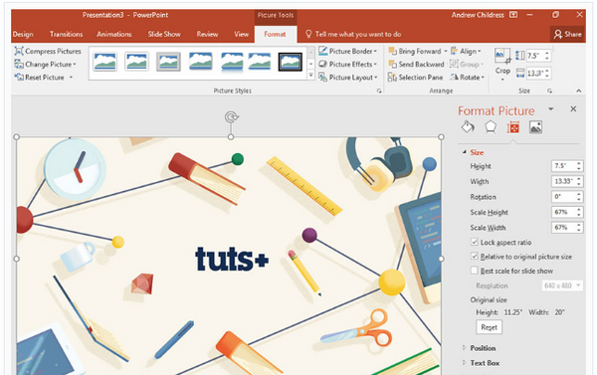The width and height of the screenshot is (597, 375).
Task: Click the Bring Forward command
Action: click(x=415, y=51)
